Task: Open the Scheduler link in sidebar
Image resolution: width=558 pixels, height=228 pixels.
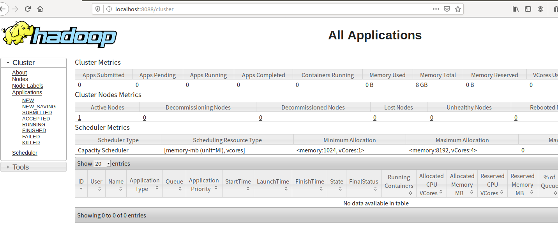Action: 25,153
